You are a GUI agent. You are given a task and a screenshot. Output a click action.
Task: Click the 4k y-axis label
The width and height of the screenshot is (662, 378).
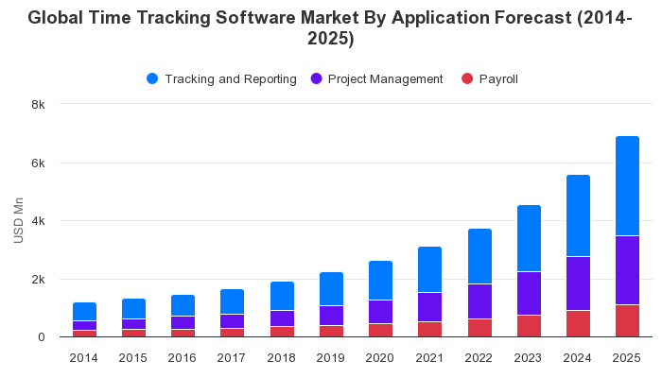pos(38,221)
